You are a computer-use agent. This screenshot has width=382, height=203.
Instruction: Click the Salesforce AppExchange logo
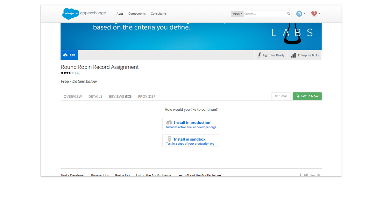(x=84, y=14)
